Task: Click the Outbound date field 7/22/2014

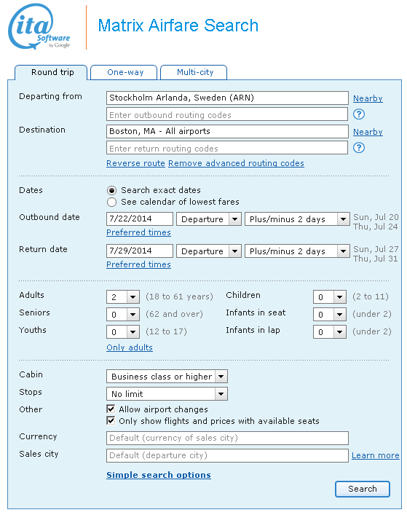Action: [x=140, y=219]
